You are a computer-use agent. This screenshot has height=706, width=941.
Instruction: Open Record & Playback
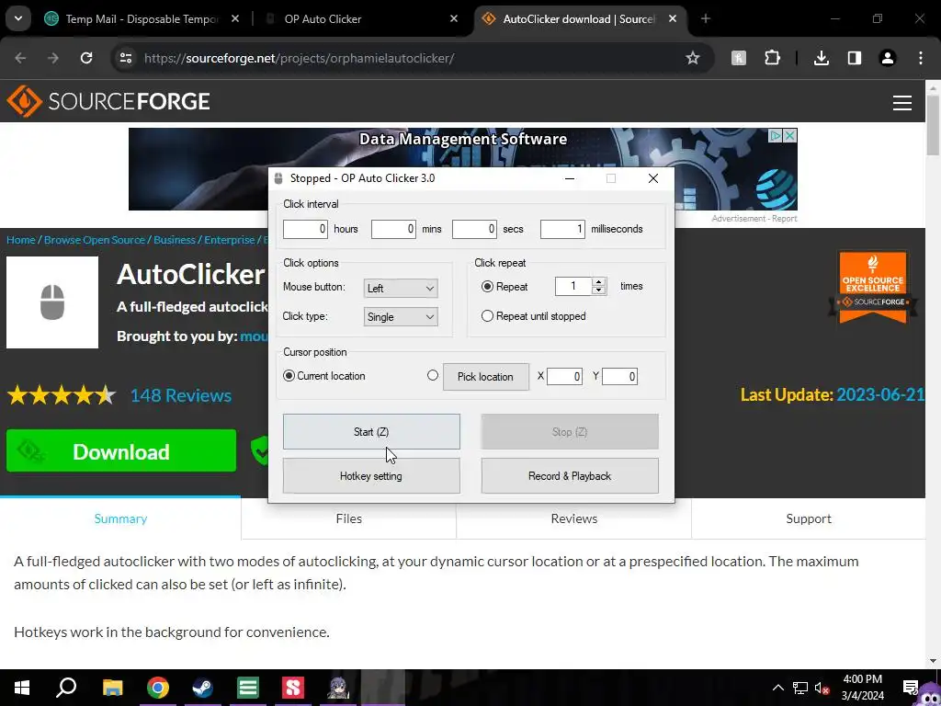[570, 476]
